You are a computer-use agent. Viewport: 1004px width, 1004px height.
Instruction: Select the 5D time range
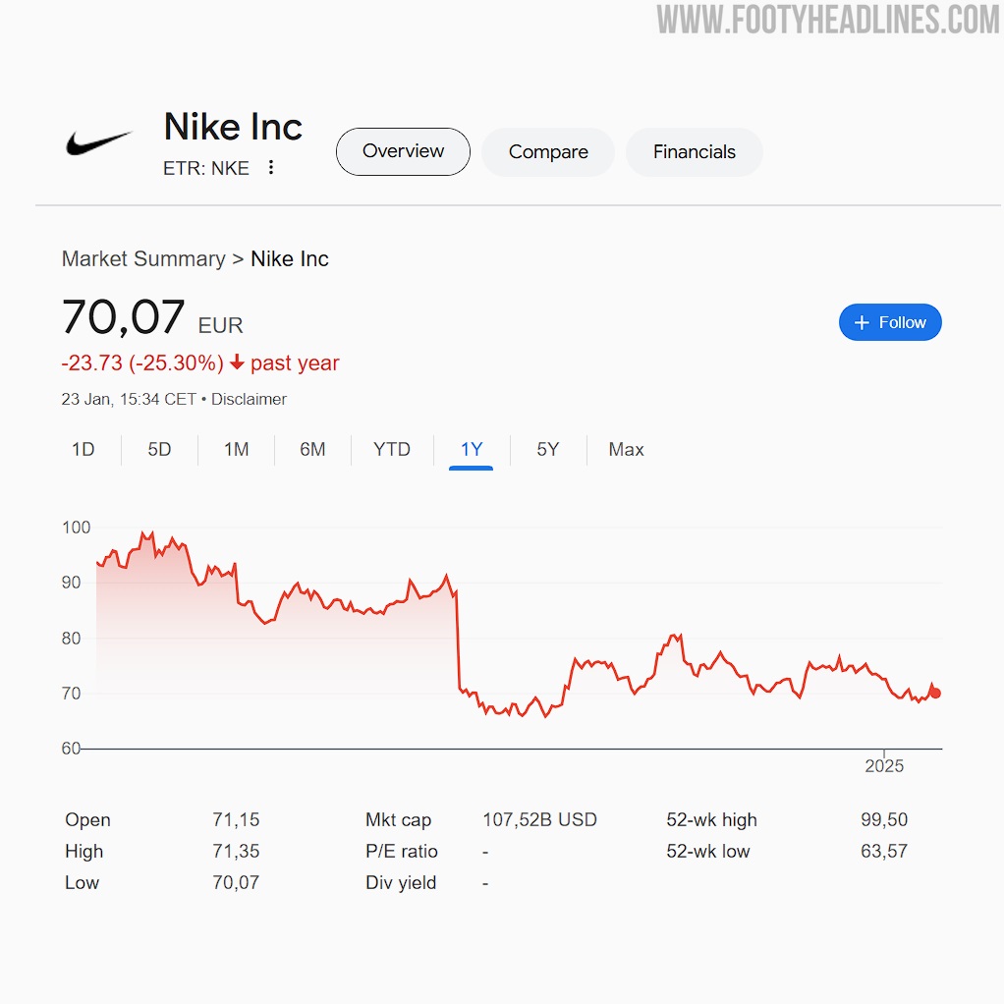159,450
